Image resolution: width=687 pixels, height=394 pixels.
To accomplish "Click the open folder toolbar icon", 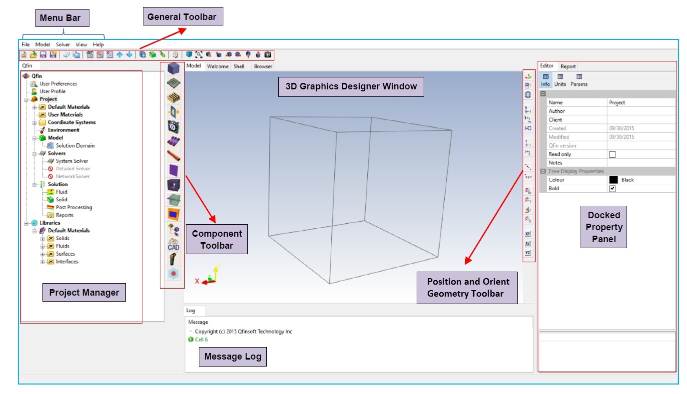I will click(33, 54).
